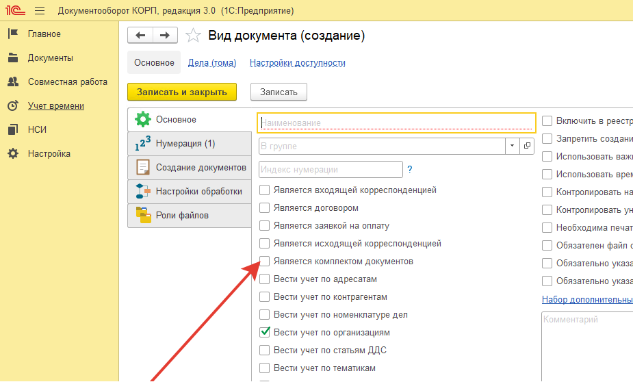Click the back navigation arrow
633x382 pixels.
point(140,36)
